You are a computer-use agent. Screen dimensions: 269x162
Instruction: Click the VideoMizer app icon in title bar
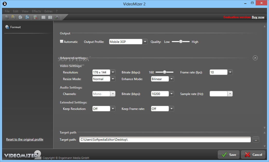[5, 4]
